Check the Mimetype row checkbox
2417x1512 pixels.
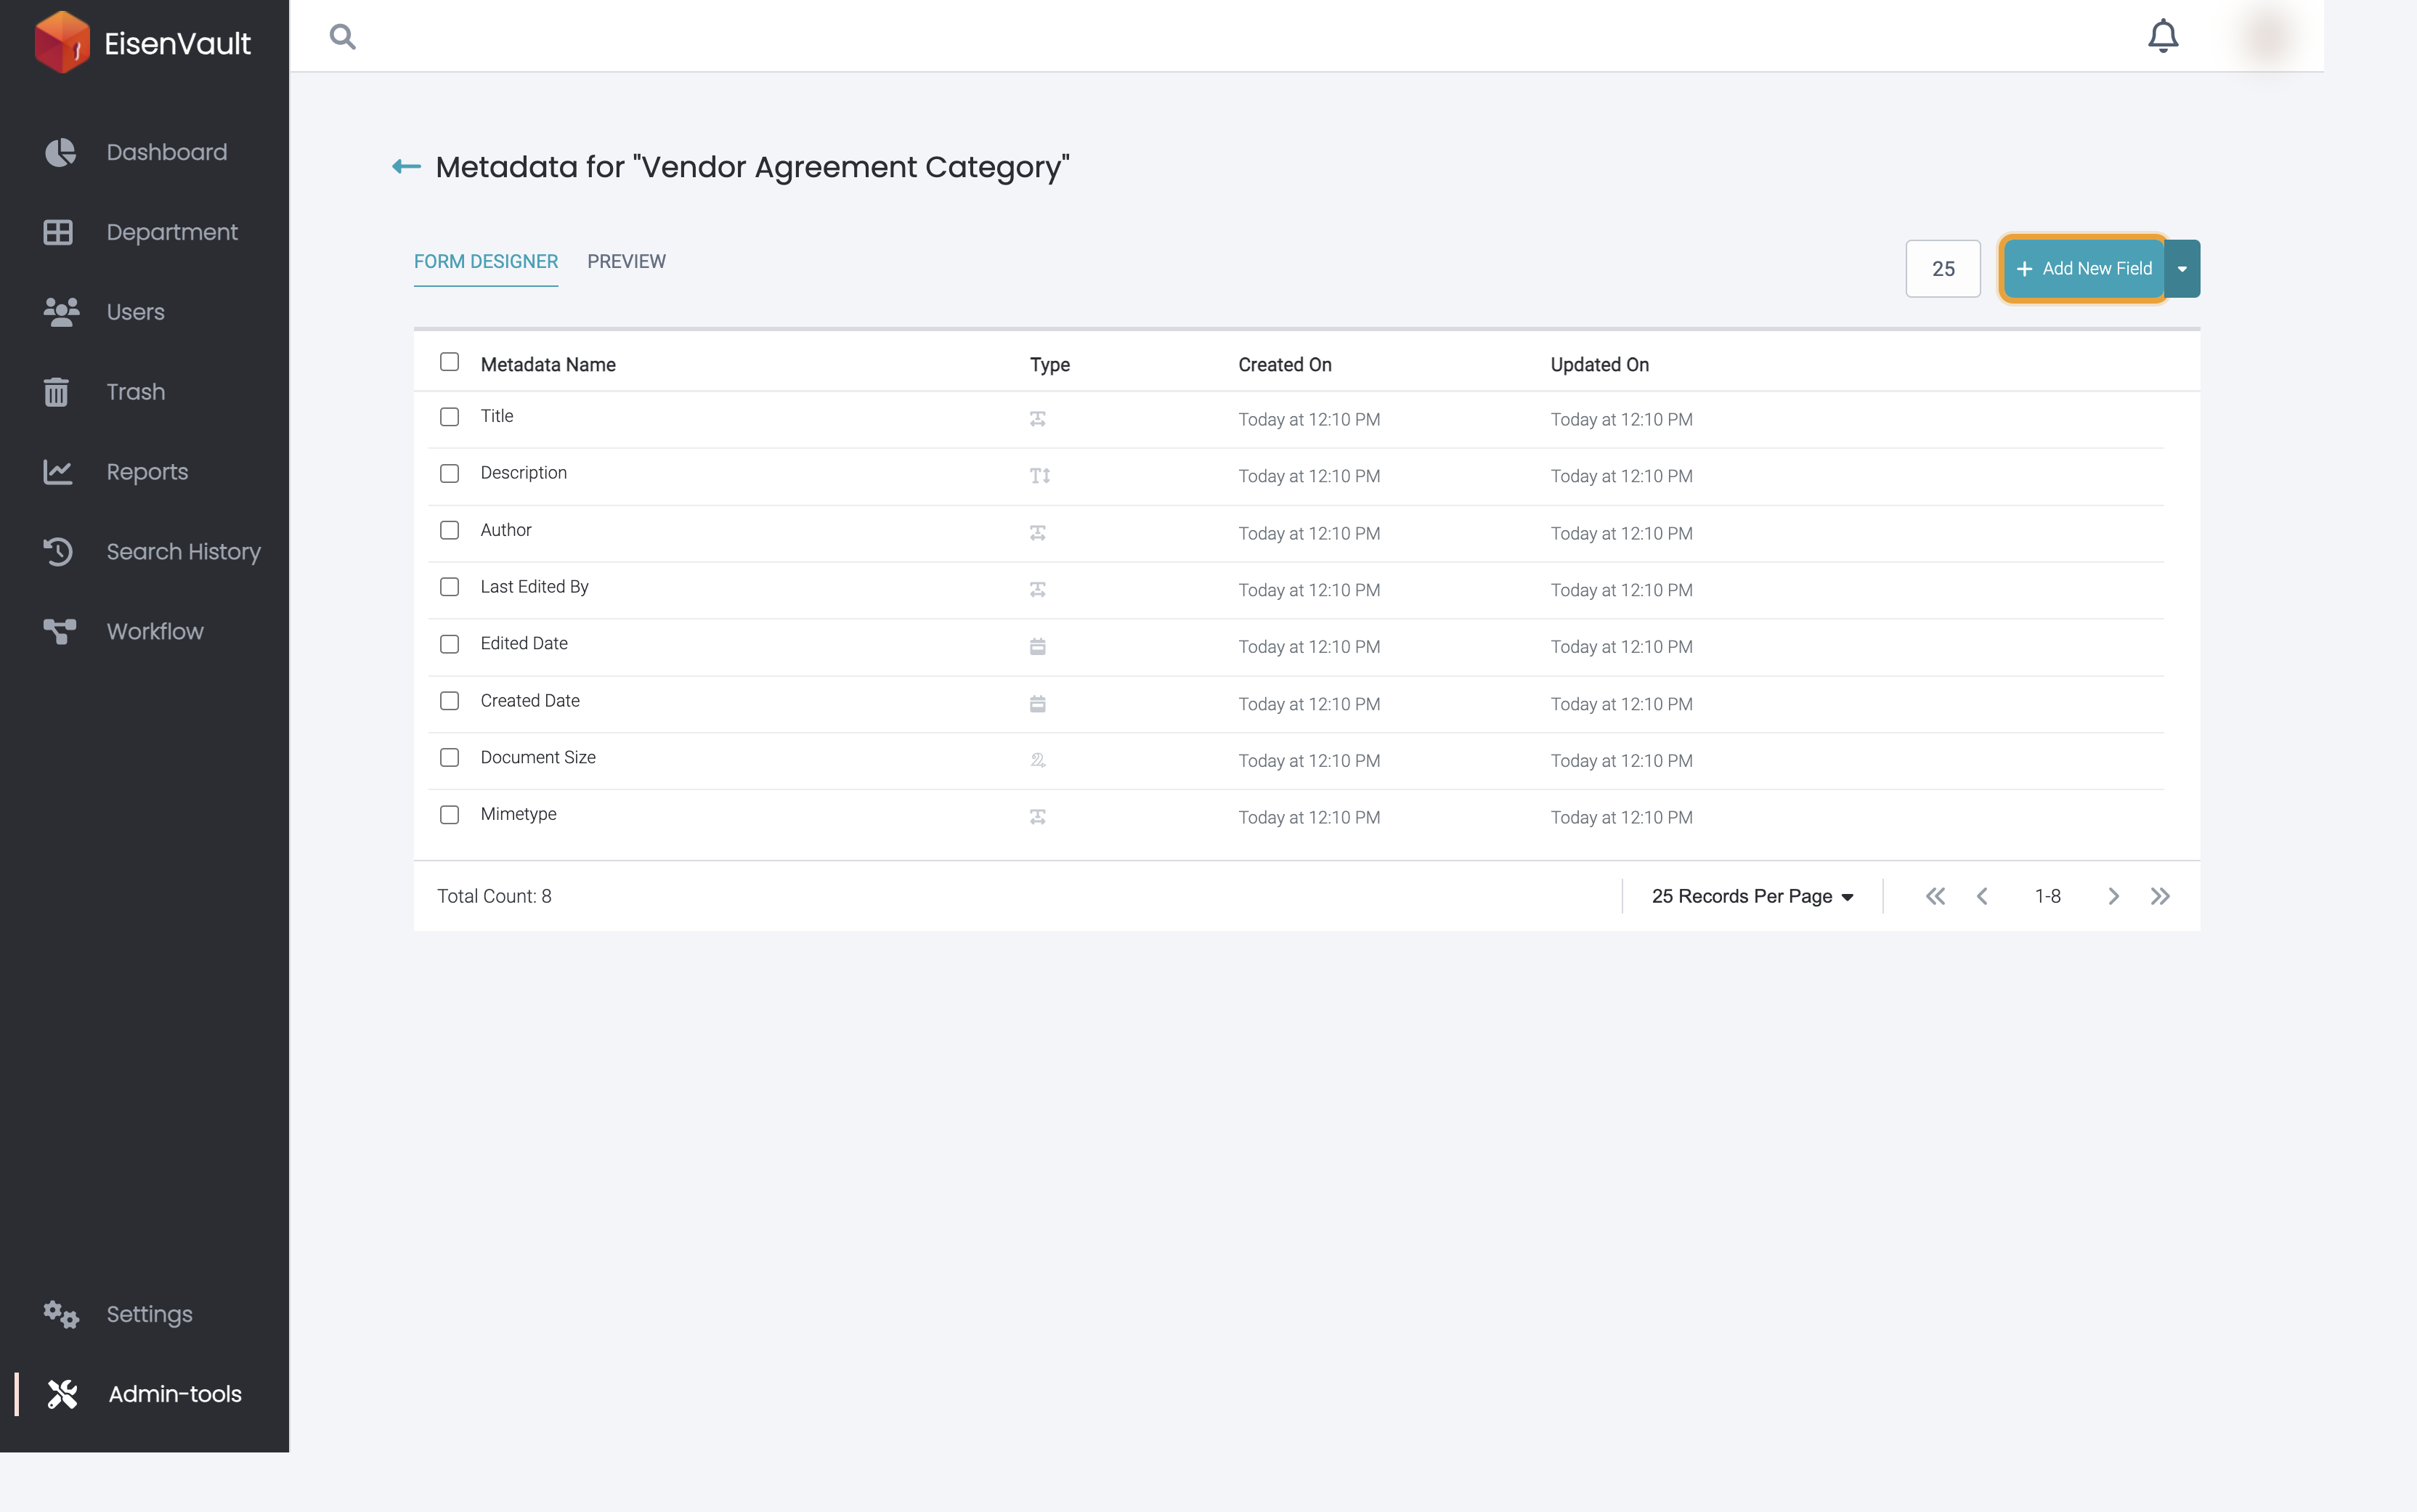[x=449, y=815]
